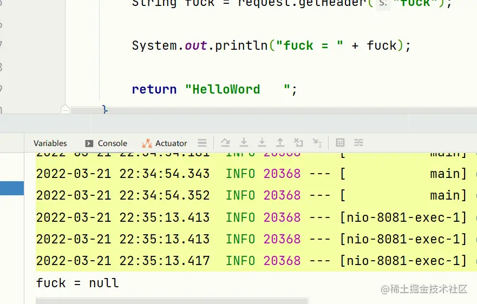The image size is (477, 304).
Task: Click the return keyword in the editor
Action: pyautogui.click(x=154, y=90)
